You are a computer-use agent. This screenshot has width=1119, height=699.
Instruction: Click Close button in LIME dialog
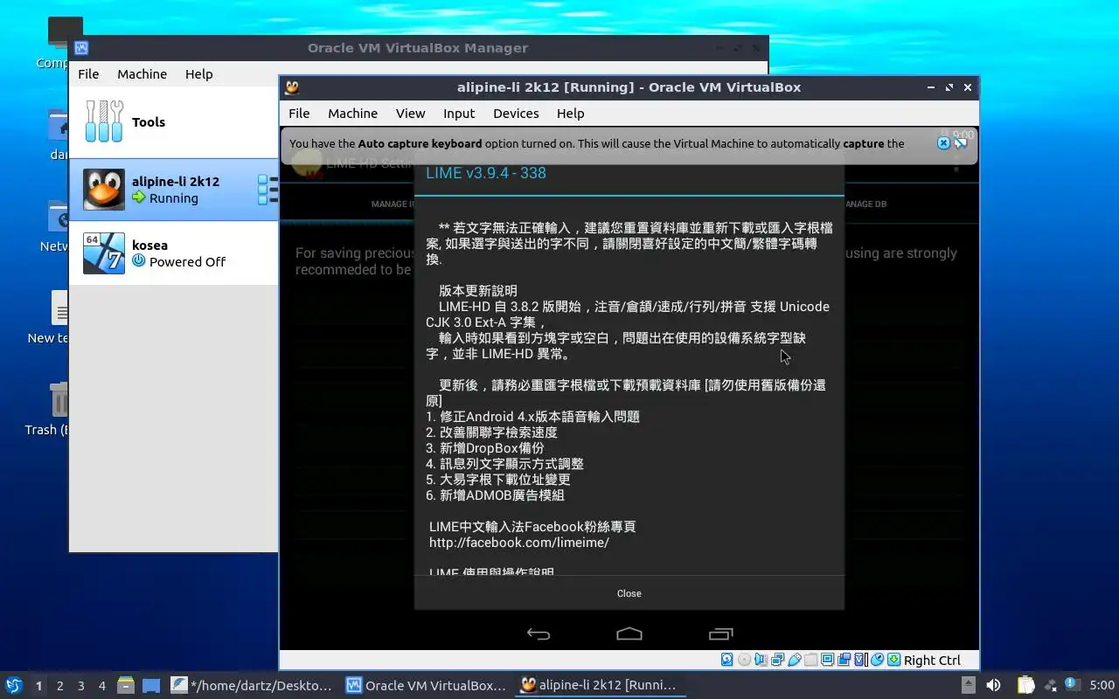click(x=629, y=593)
